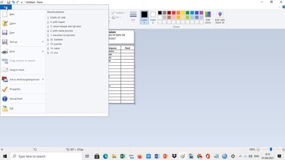
Task: Open Microsoft Edge from the taskbar
Action: [106, 156]
